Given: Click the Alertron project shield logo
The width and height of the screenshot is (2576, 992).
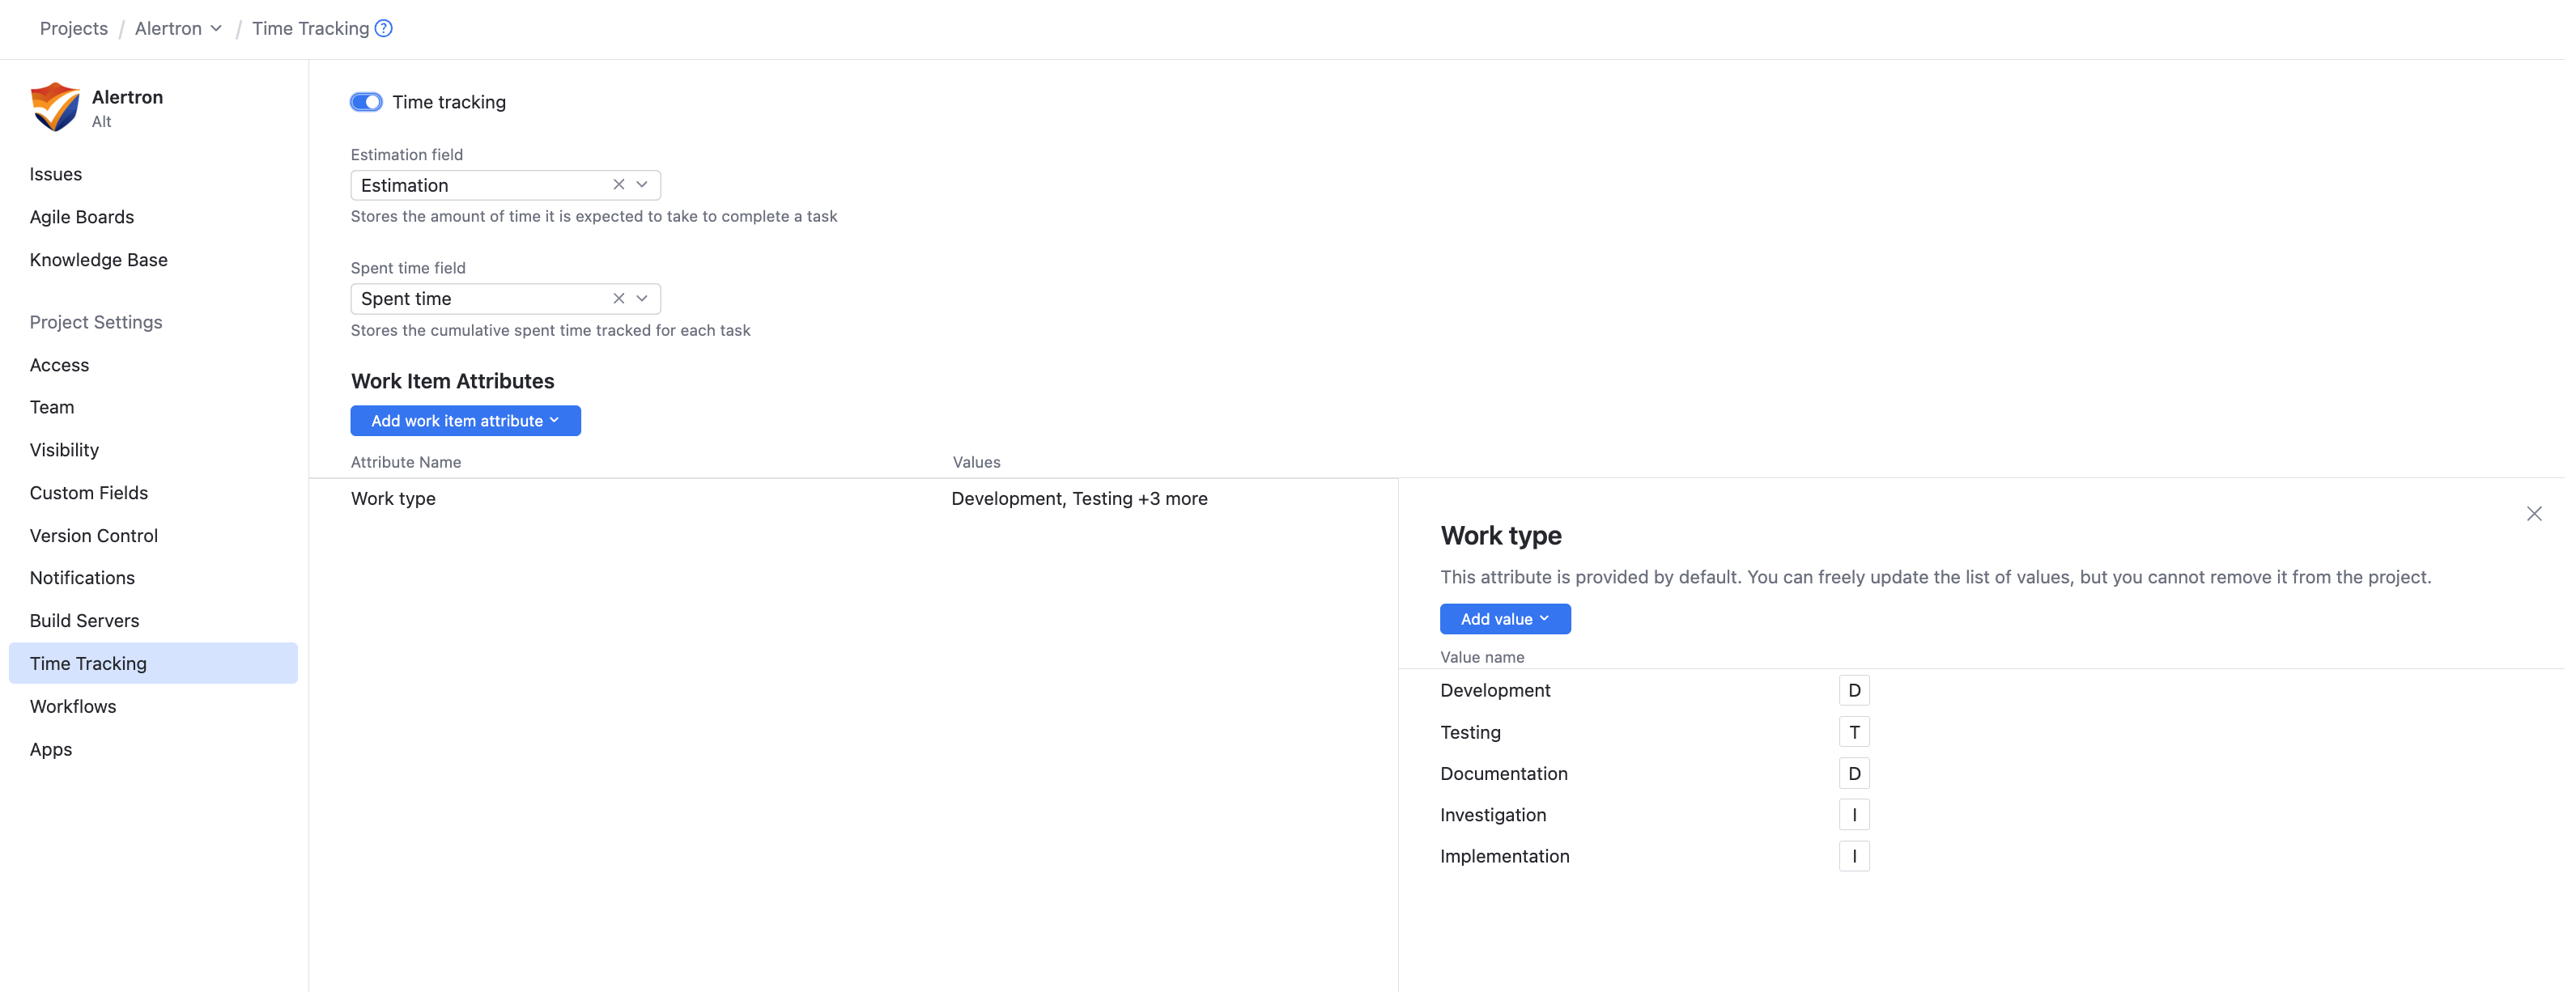Looking at the screenshot, I should coord(55,106).
